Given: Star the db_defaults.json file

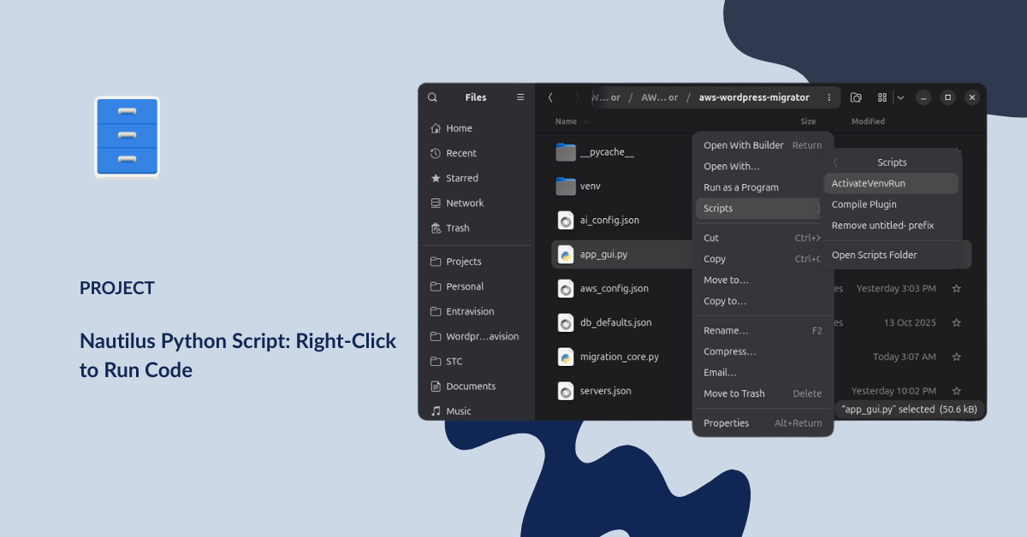Looking at the screenshot, I should tap(956, 323).
